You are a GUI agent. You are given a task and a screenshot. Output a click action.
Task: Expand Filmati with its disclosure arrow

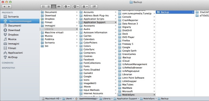(77, 22)
